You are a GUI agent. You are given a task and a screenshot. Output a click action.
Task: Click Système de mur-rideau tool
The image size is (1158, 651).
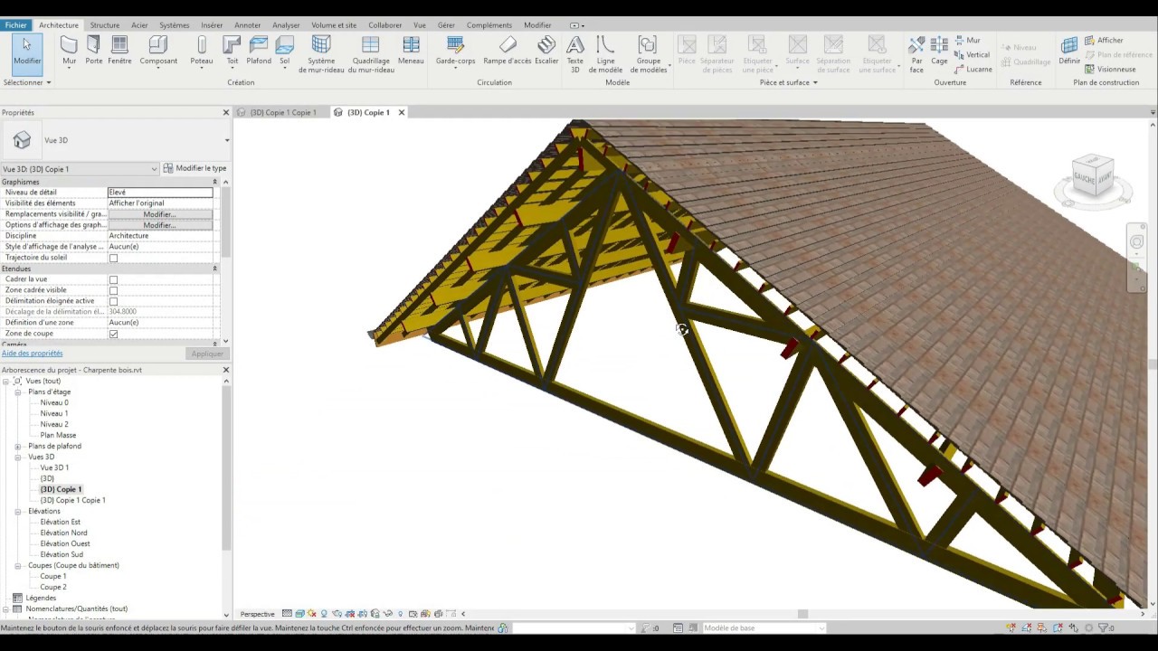pyautogui.click(x=321, y=53)
